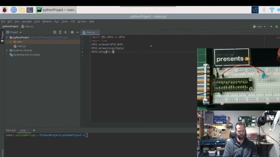The height and width of the screenshot is (157, 280).
Task: Select the venv folder row
Action: [x=42, y=42]
